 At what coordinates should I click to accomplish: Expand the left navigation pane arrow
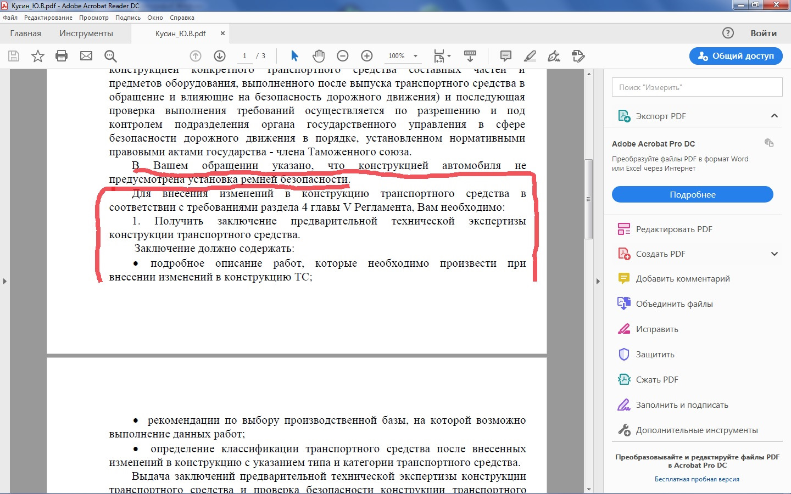pyautogui.click(x=4, y=281)
